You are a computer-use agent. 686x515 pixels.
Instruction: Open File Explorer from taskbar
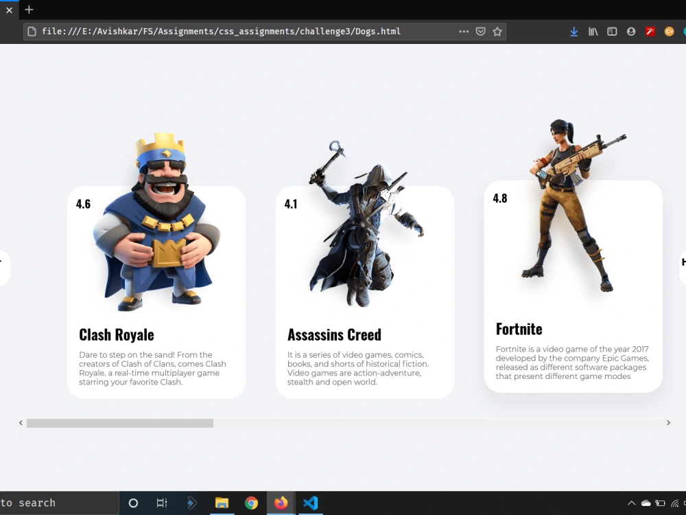222,503
